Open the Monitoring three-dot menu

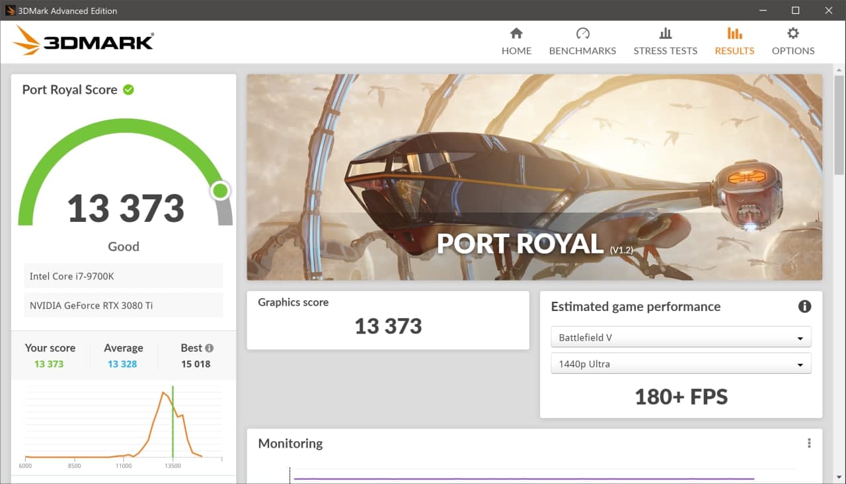pos(809,443)
